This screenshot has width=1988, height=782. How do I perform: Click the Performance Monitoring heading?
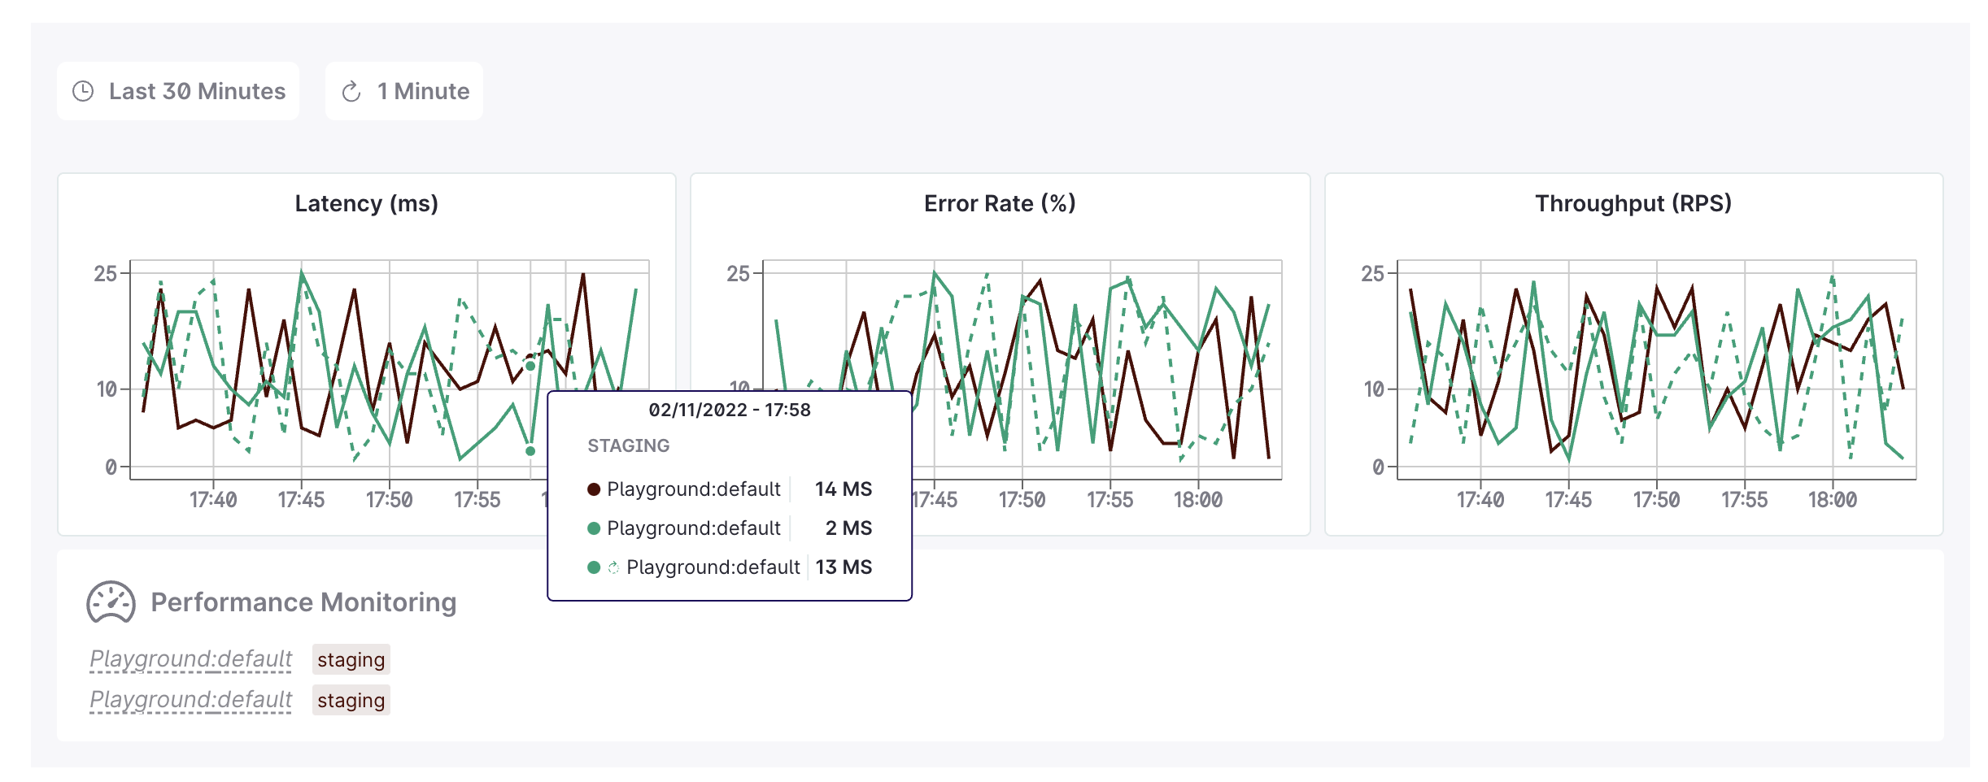click(x=303, y=602)
